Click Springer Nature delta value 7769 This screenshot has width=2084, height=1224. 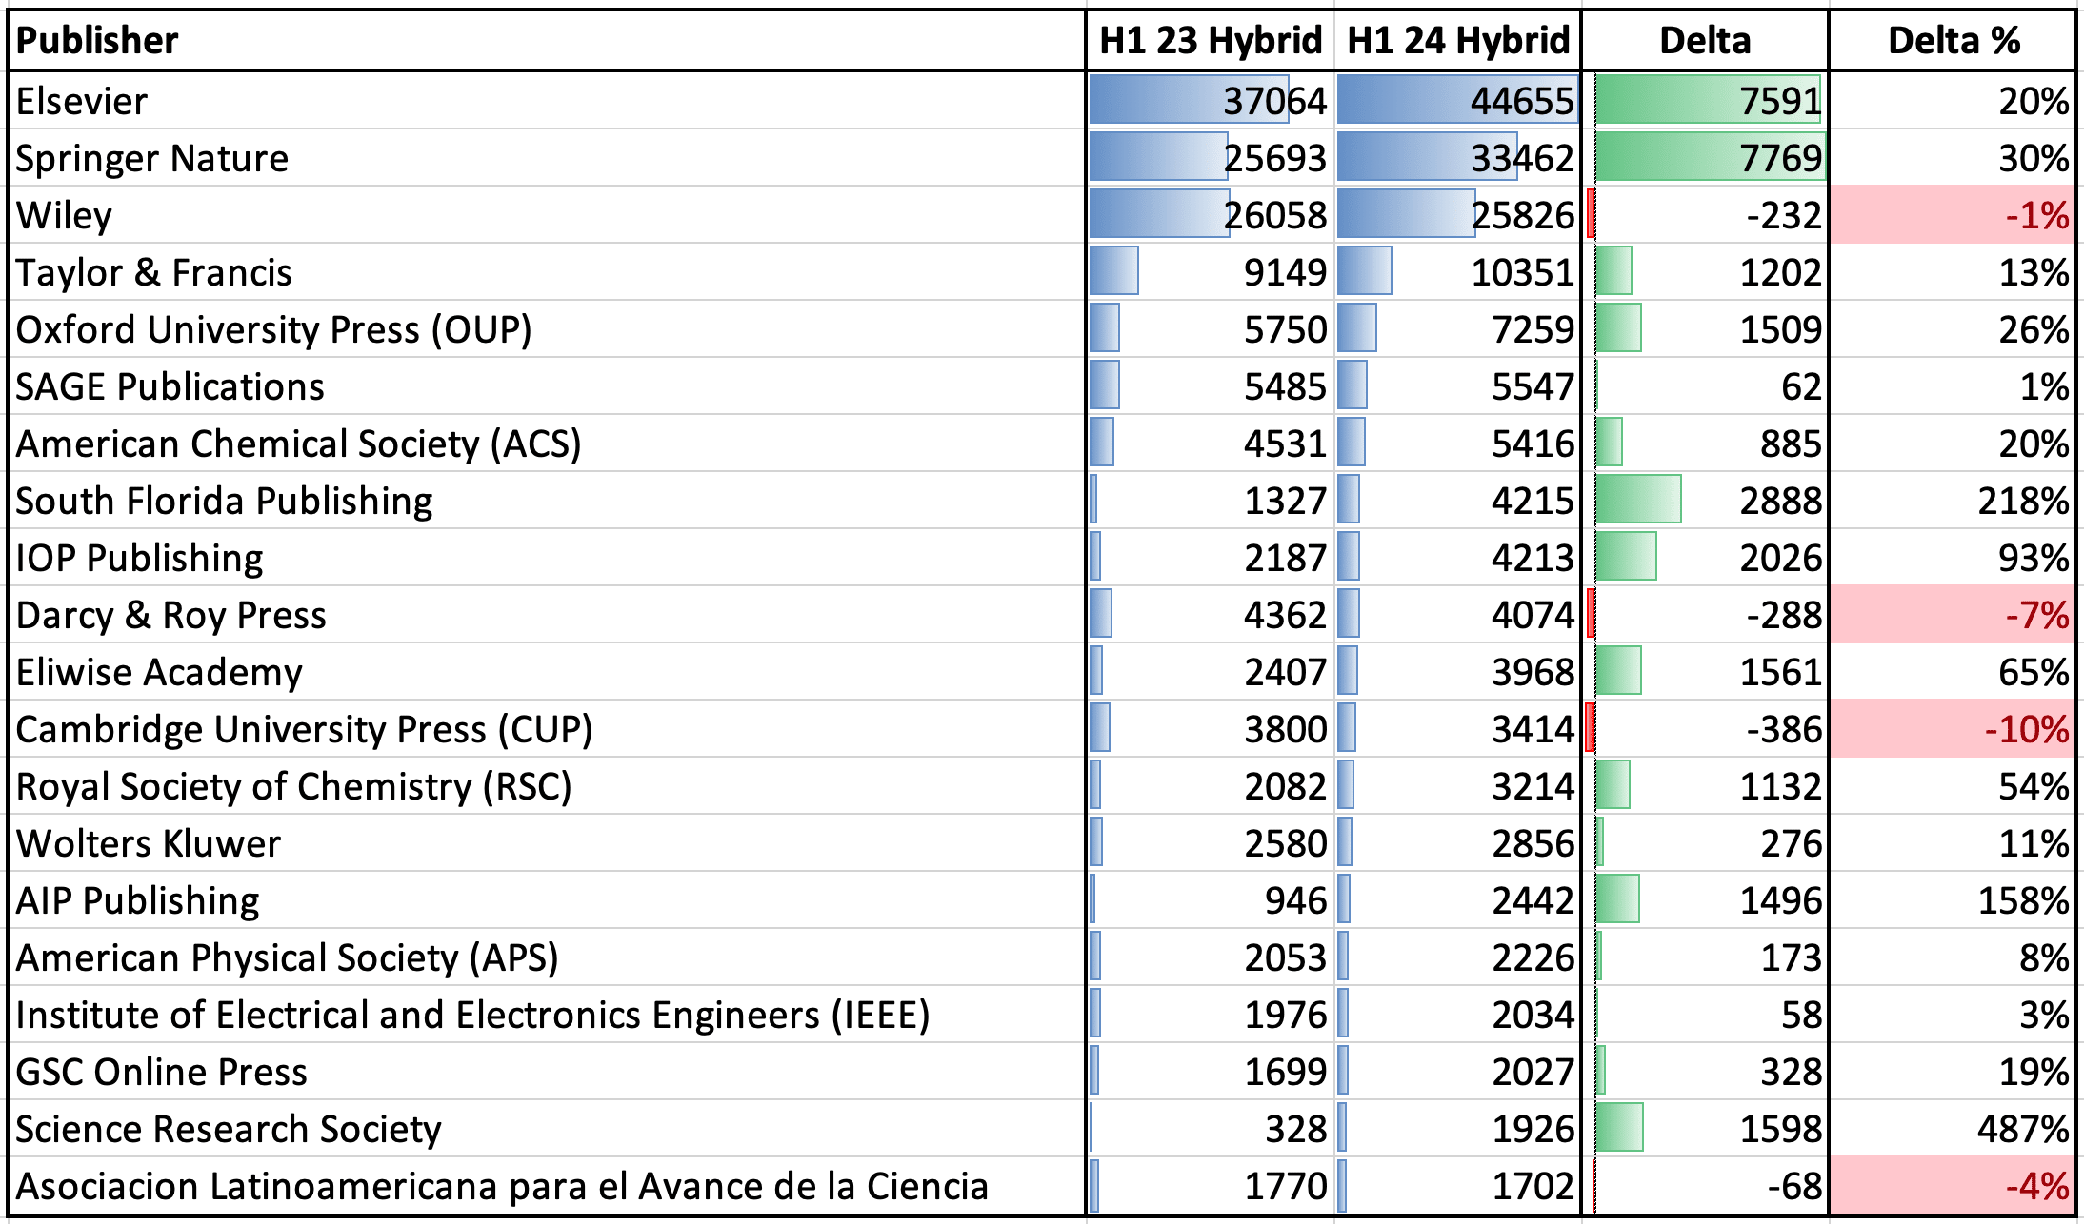(1705, 157)
